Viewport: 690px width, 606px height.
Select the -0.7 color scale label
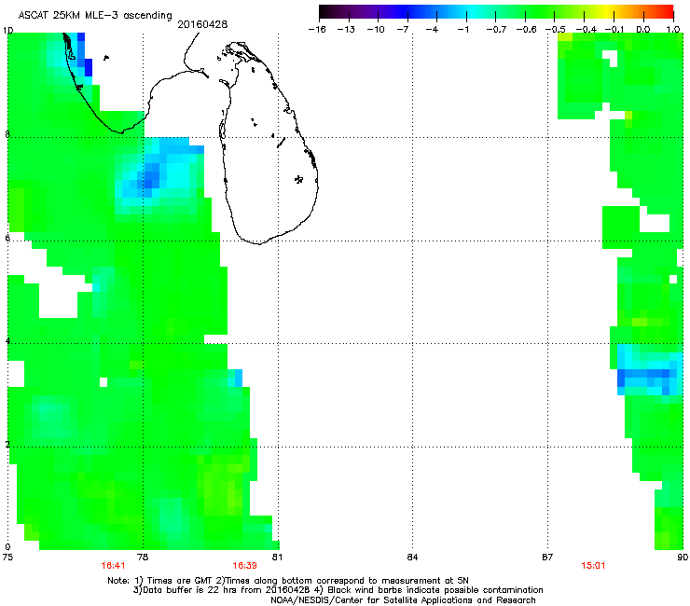point(496,30)
